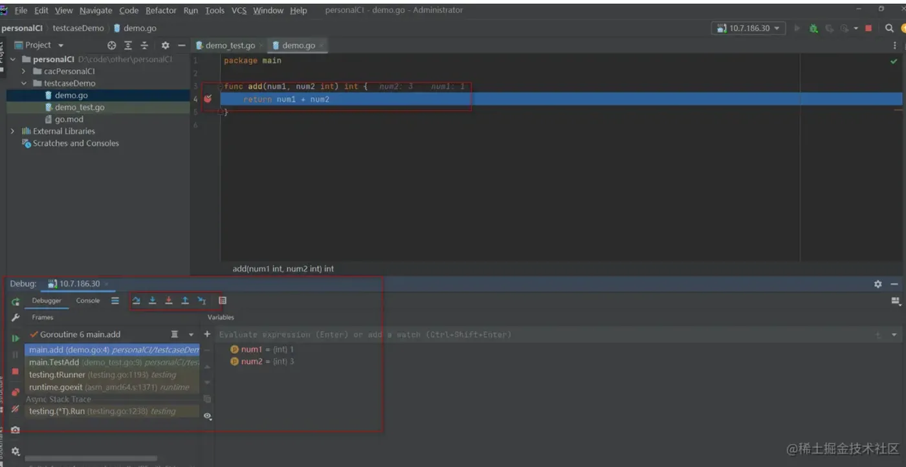Select demo_test.go in the project tree
Image resolution: width=906 pixels, height=467 pixels.
coord(80,107)
